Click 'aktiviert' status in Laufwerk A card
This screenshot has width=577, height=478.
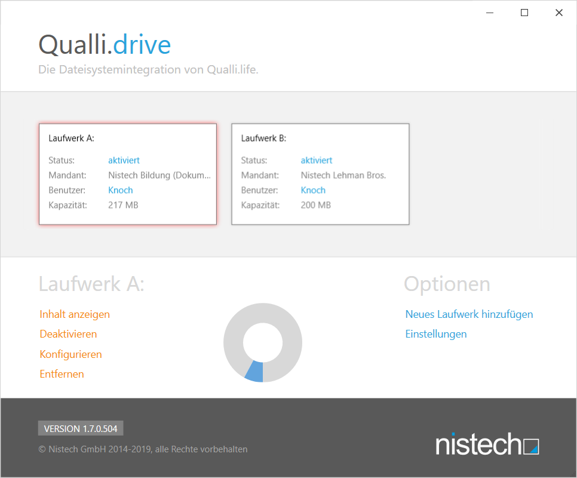click(x=124, y=161)
